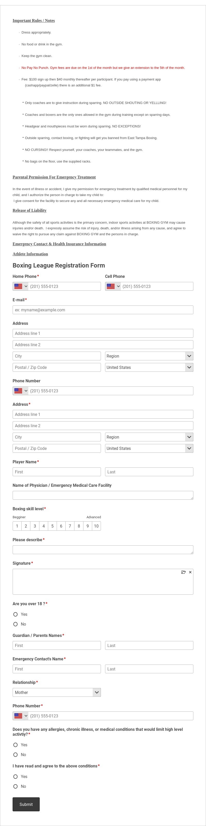Select boxing skill level 5
The width and height of the screenshot is (206, 826).
click(x=53, y=526)
